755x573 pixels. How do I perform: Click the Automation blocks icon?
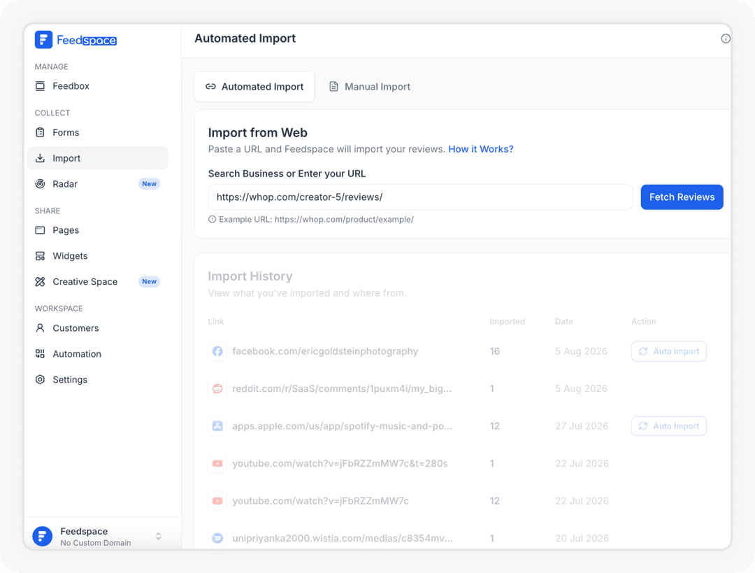pos(40,354)
